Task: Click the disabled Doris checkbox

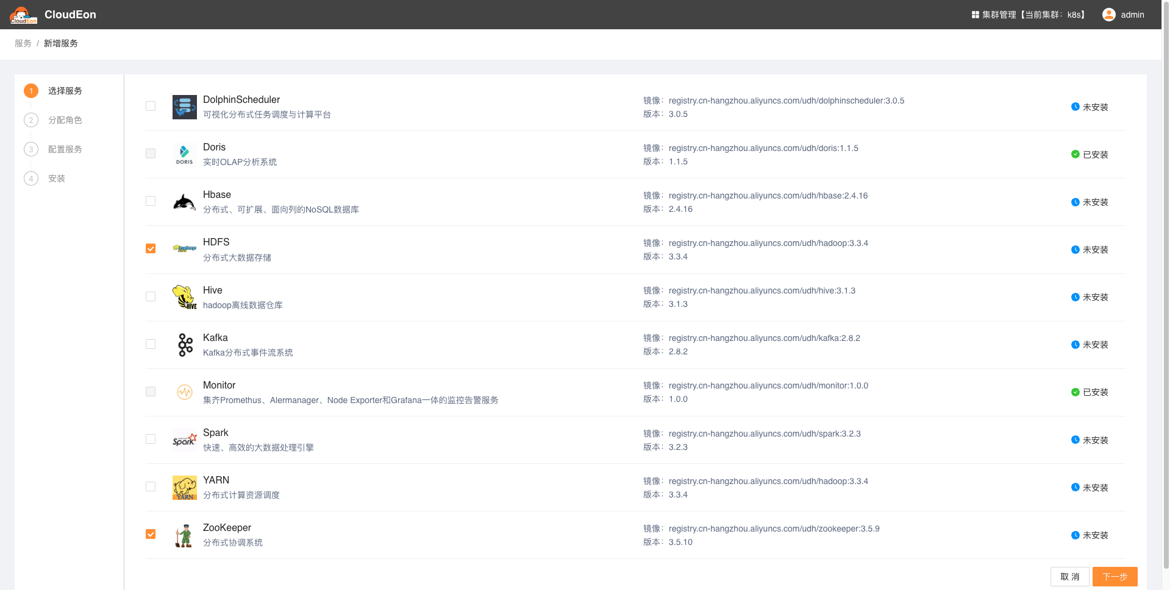Action: tap(151, 153)
